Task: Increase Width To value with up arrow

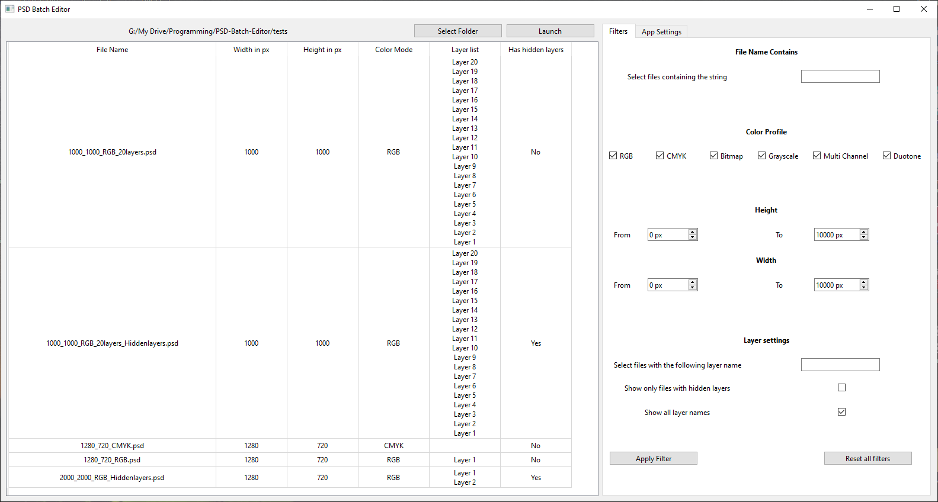Action: click(864, 282)
